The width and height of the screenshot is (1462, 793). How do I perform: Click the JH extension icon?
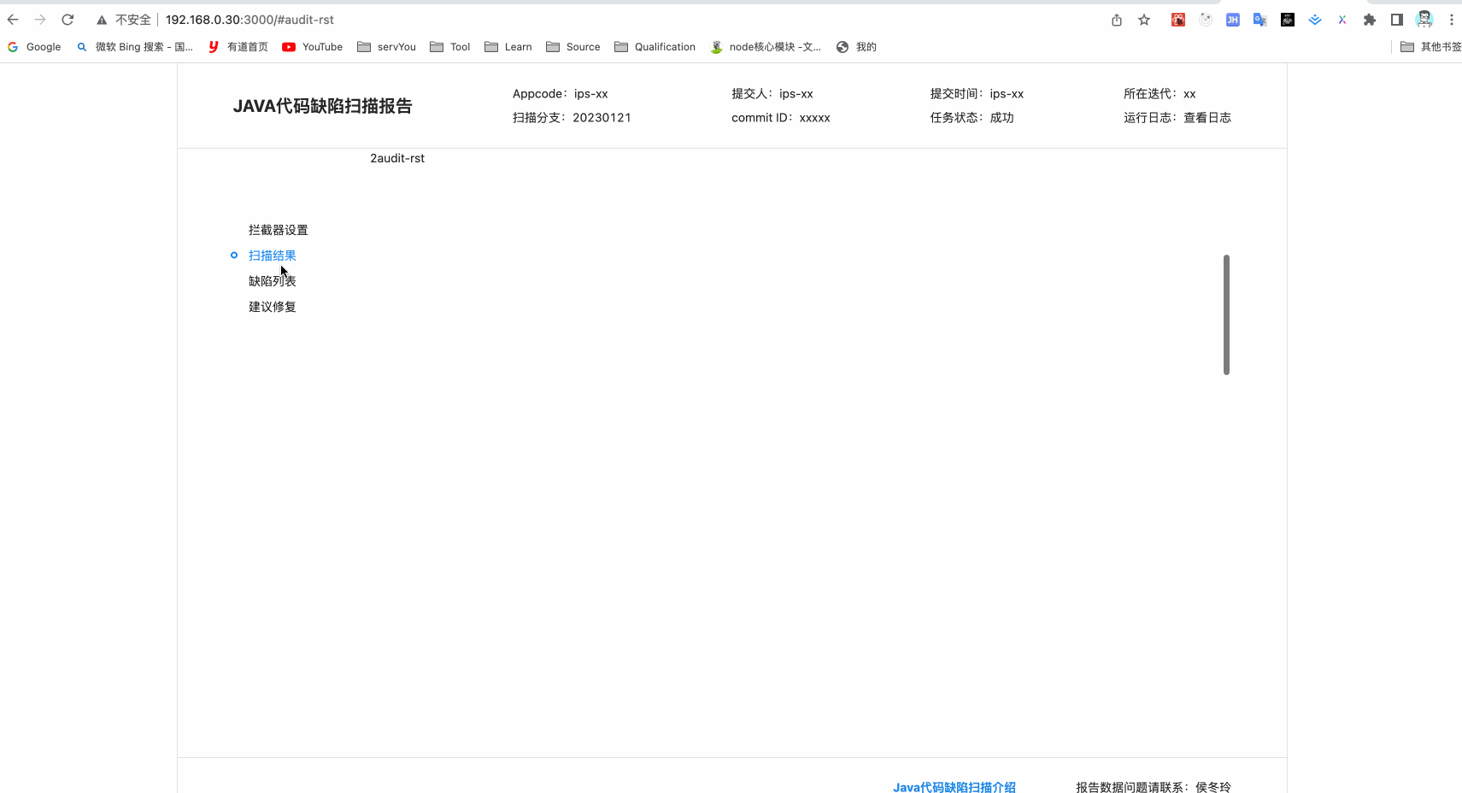click(x=1232, y=20)
